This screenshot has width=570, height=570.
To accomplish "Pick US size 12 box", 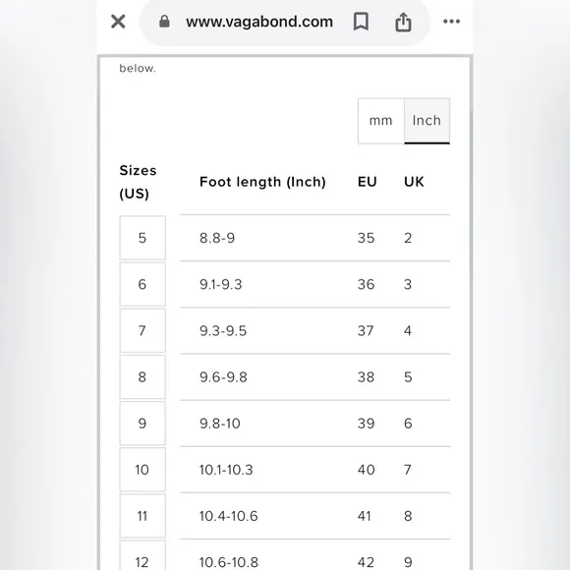I will click(x=142, y=555).
